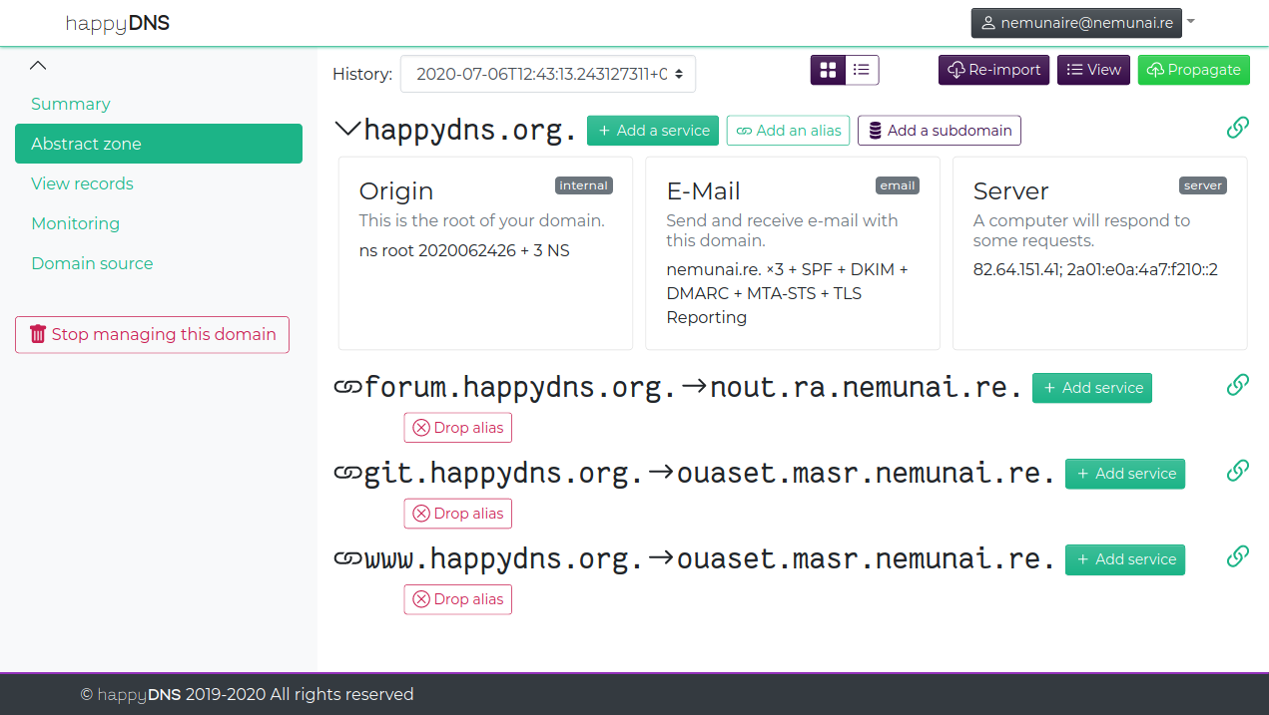Collapse the happydns.org zone section

click(347, 129)
